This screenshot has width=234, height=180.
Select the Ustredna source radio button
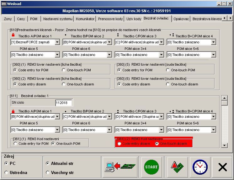point(7,172)
